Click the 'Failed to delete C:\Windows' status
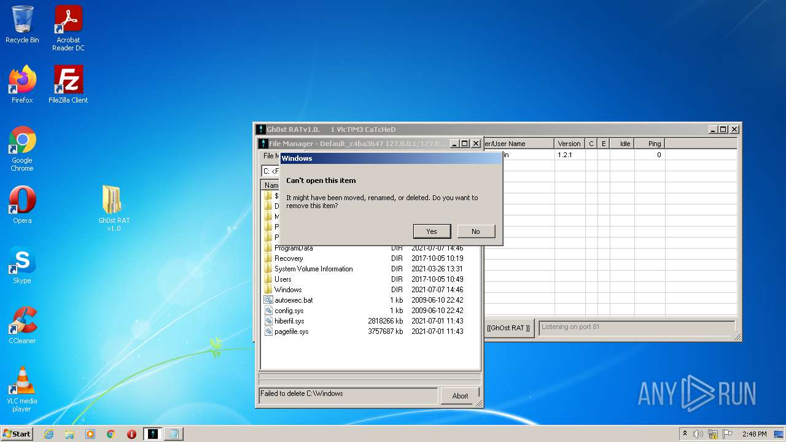786x442 pixels. (x=349, y=395)
